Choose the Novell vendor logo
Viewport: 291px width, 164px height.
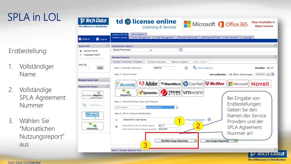tap(260, 84)
